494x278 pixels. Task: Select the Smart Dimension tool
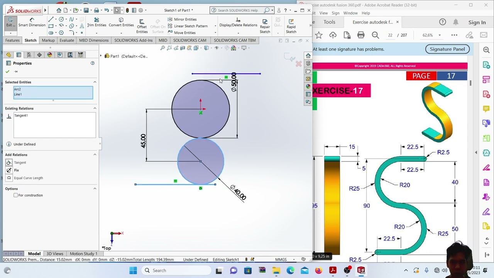click(x=32, y=22)
